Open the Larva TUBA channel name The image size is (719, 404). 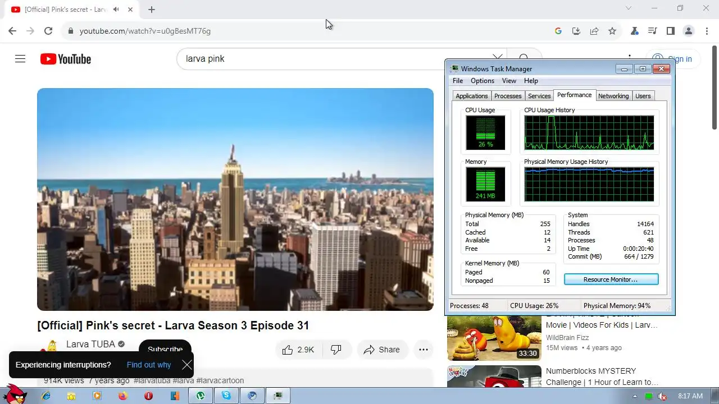coord(90,344)
